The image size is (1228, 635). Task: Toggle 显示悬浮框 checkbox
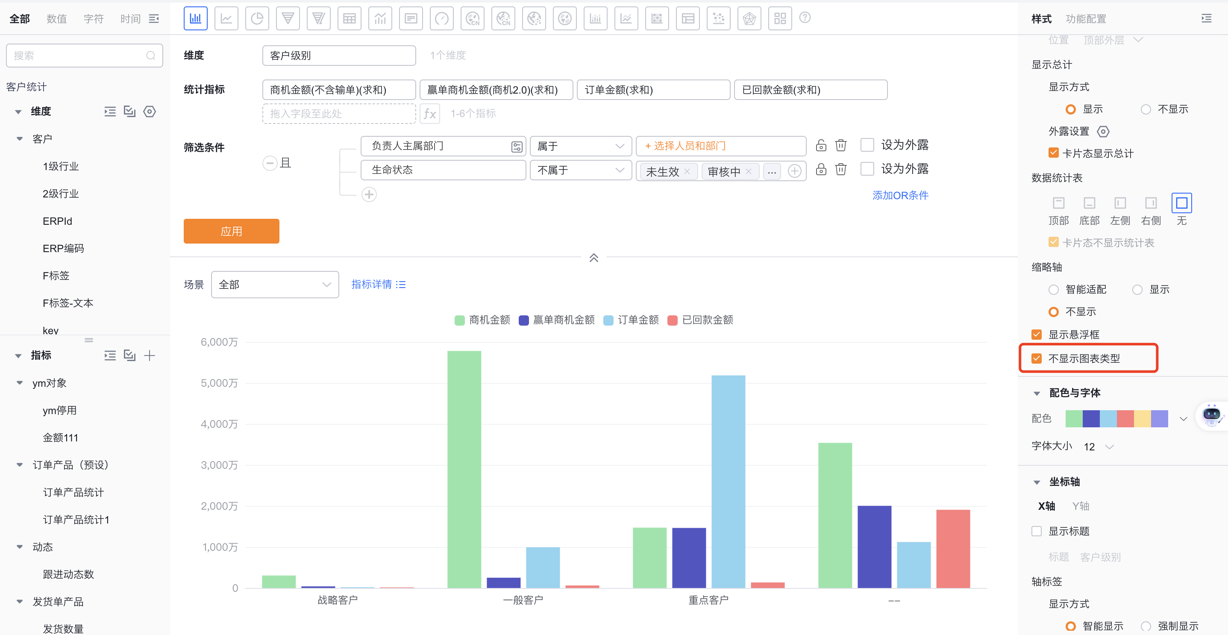click(1036, 334)
